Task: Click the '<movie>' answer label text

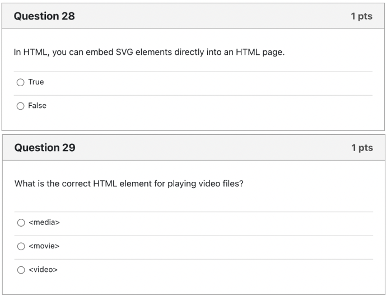Action: click(44, 246)
